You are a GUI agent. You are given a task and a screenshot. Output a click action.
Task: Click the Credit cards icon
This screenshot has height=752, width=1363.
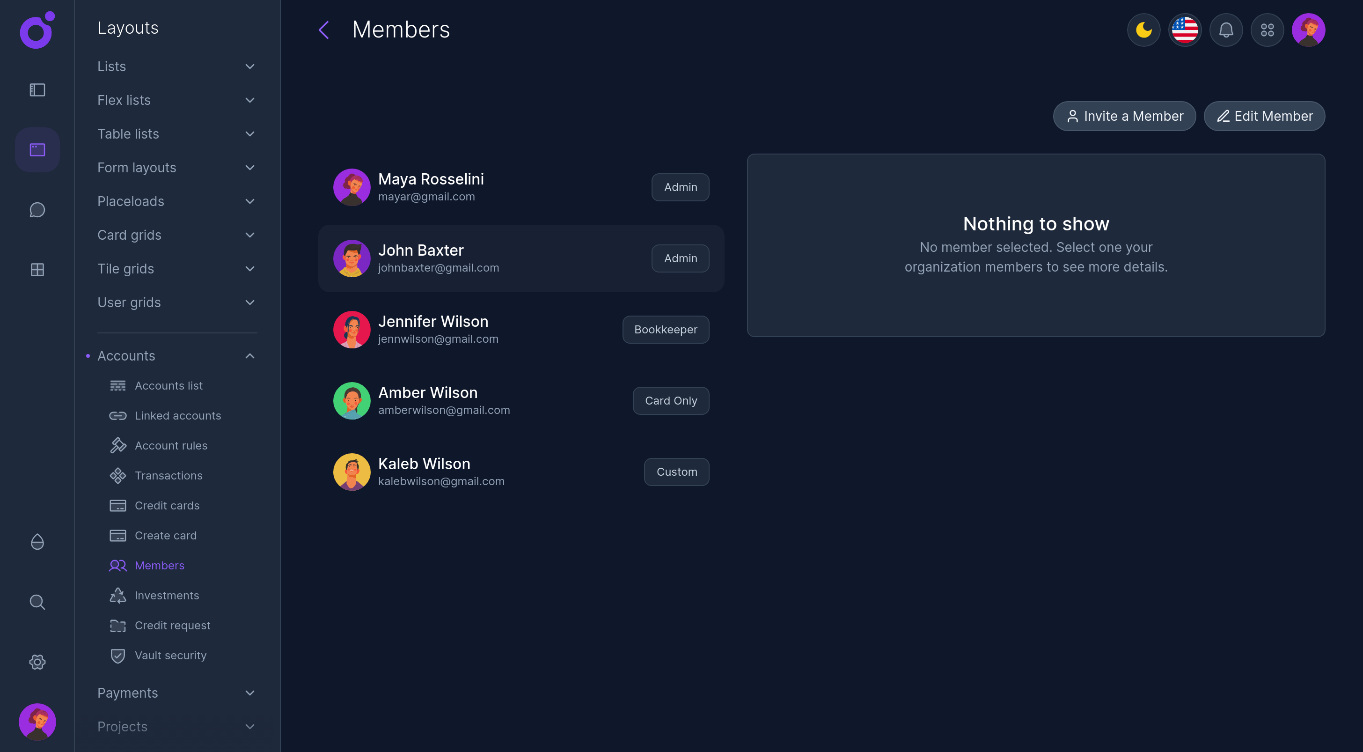click(x=117, y=505)
